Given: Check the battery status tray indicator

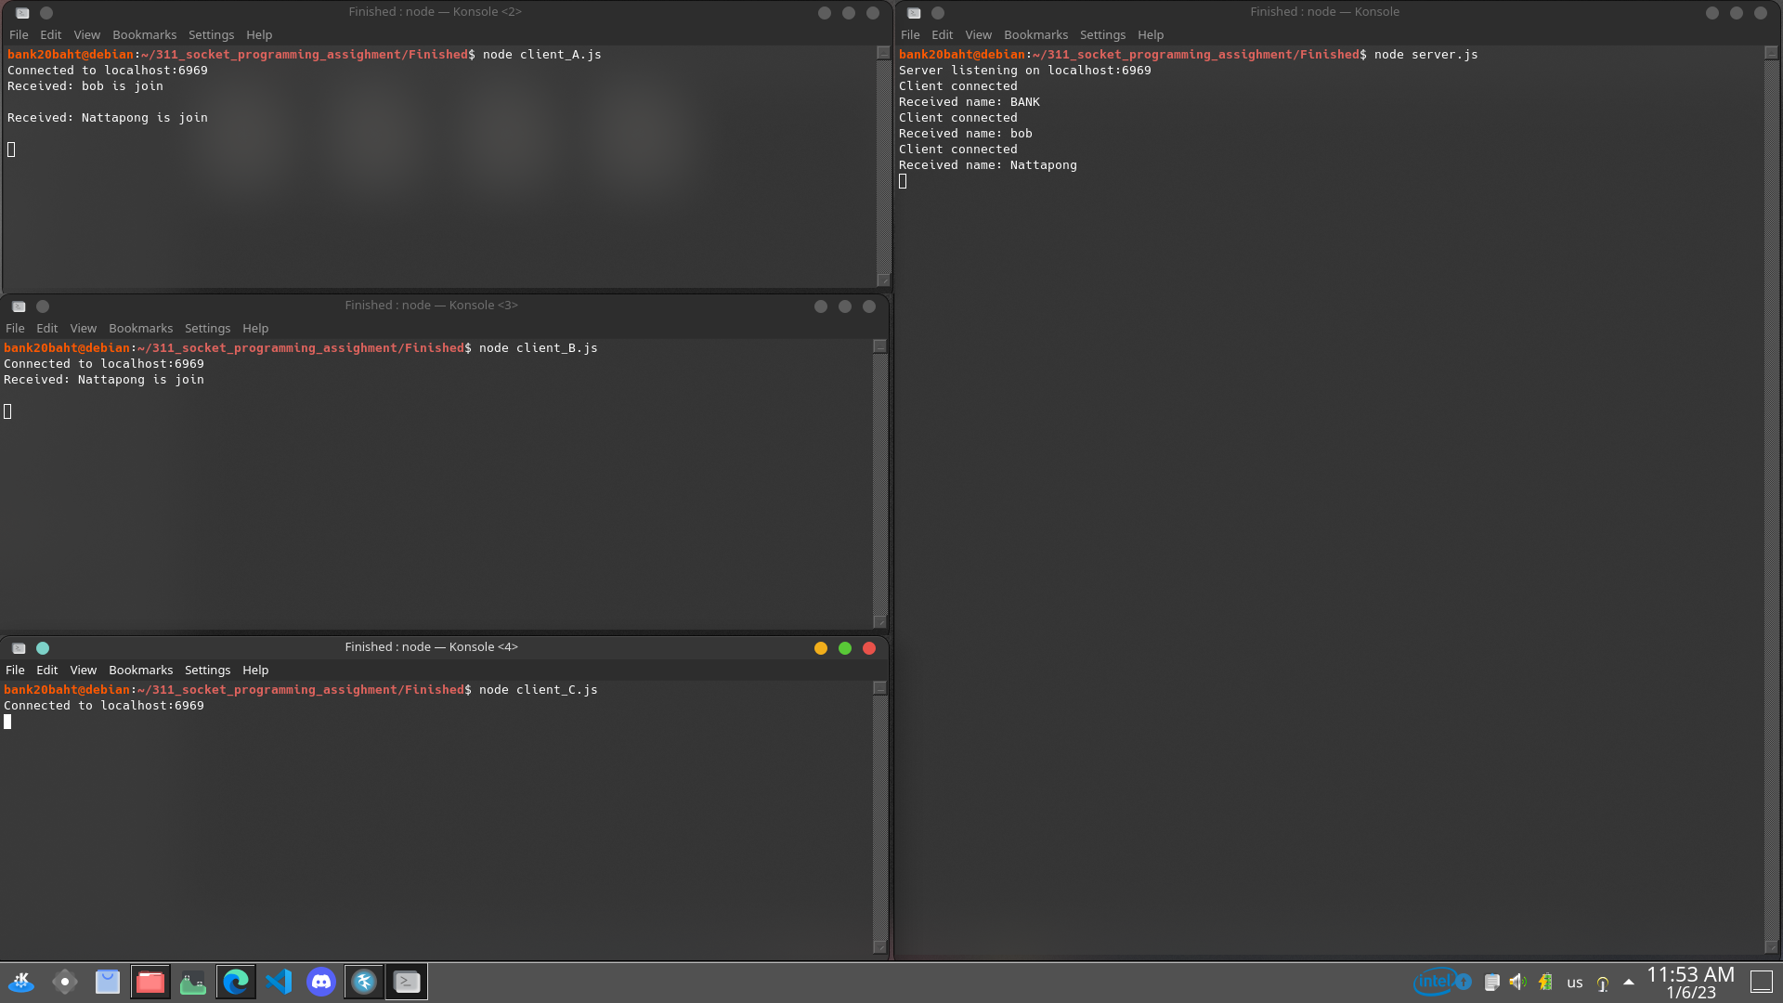Looking at the screenshot, I should (x=1544, y=982).
